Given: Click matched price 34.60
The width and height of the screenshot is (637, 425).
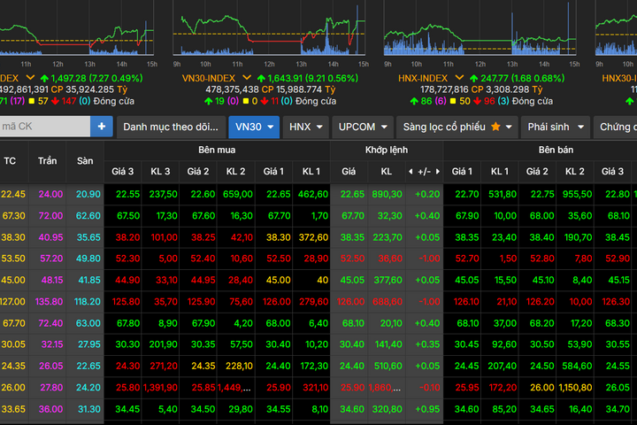Looking at the screenshot, I should (x=352, y=409).
